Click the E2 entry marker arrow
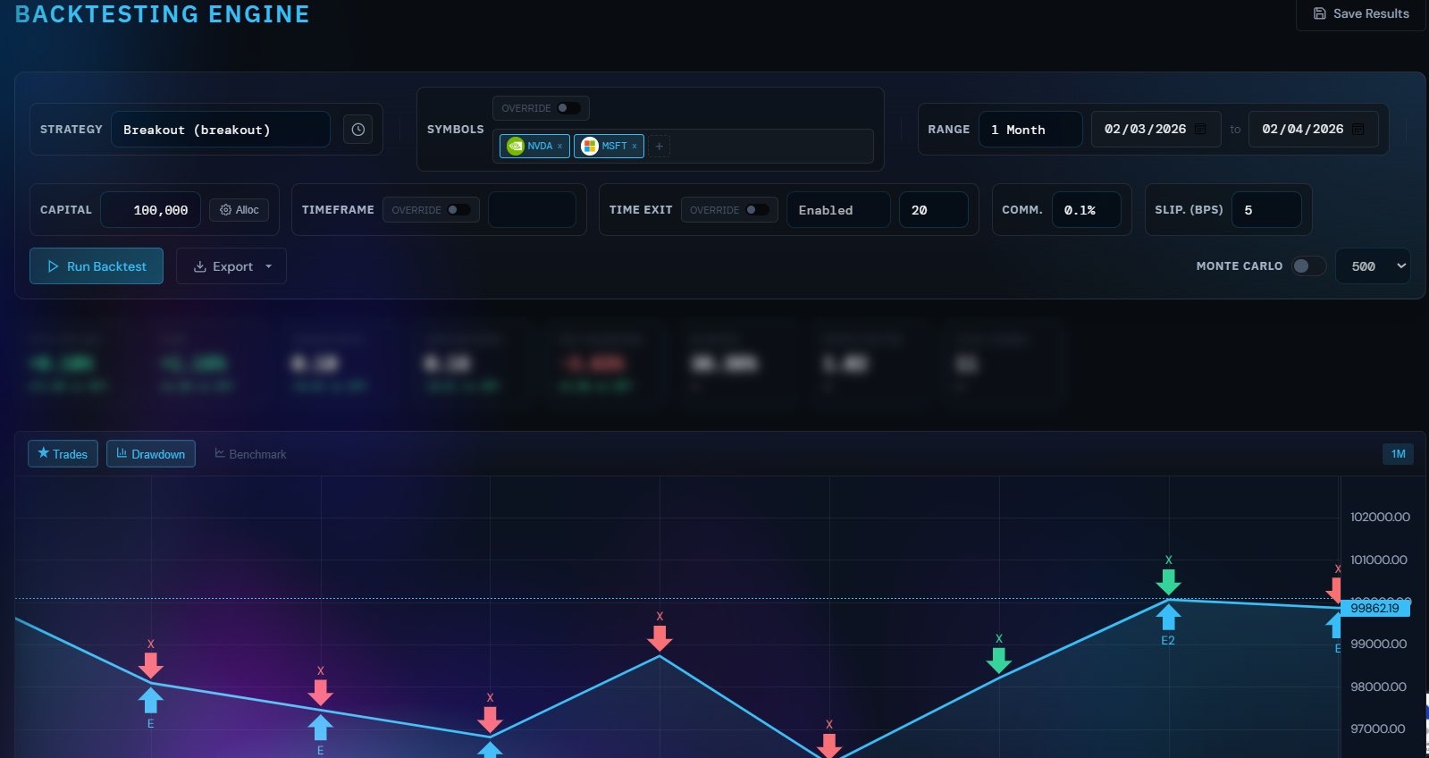Screen dimensions: 1429x758 pos(1168,618)
